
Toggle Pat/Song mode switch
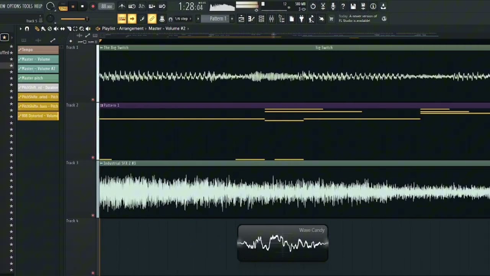point(63,7)
